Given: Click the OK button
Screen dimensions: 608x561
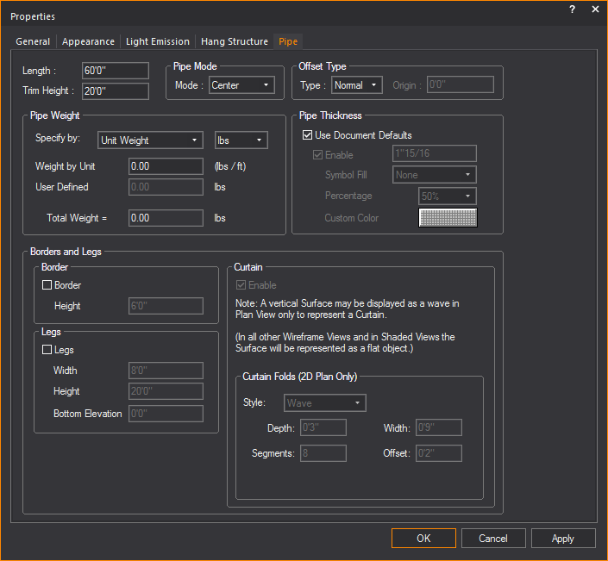Looking at the screenshot, I should tap(423, 539).
